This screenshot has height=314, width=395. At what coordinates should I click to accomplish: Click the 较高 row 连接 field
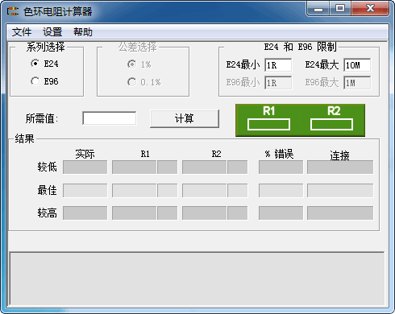(x=340, y=213)
